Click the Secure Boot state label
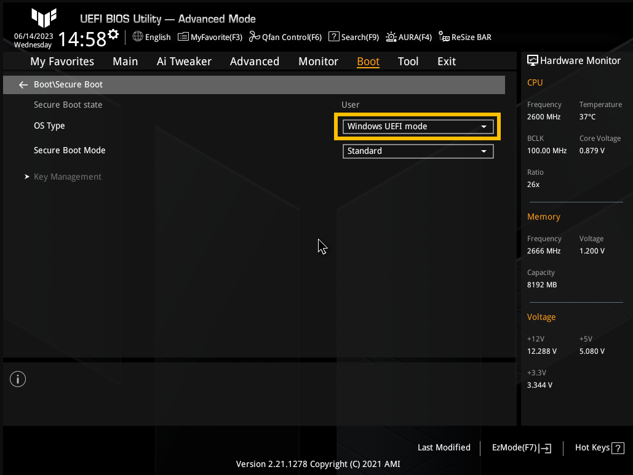Viewport: 633px width, 475px height. (x=68, y=105)
